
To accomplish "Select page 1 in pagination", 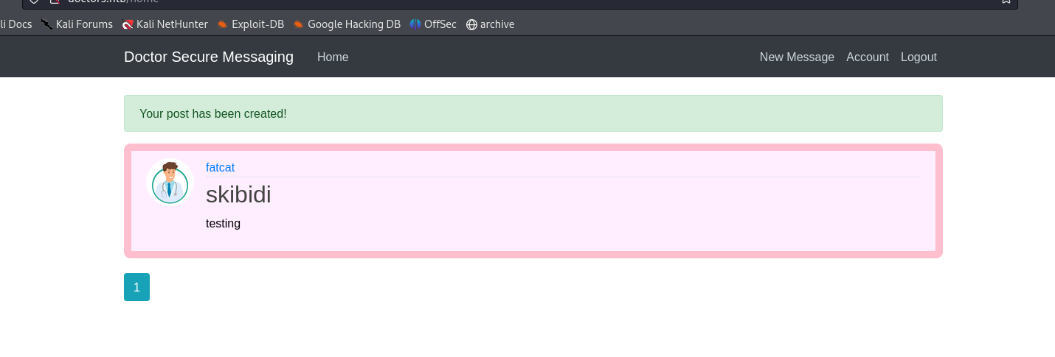I will pyautogui.click(x=136, y=287).
